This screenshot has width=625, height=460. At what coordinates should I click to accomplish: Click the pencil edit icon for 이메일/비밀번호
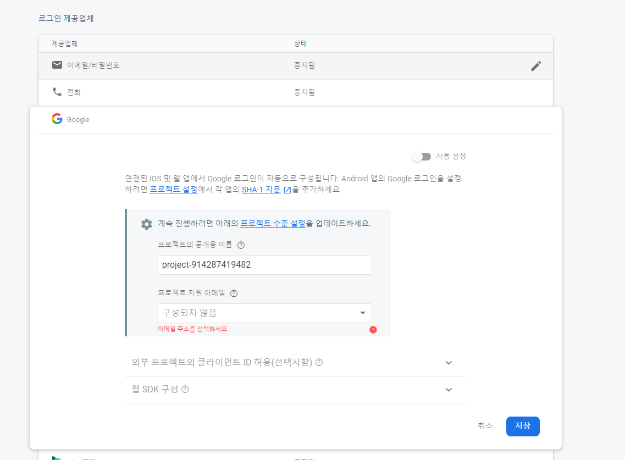point(536,66)
